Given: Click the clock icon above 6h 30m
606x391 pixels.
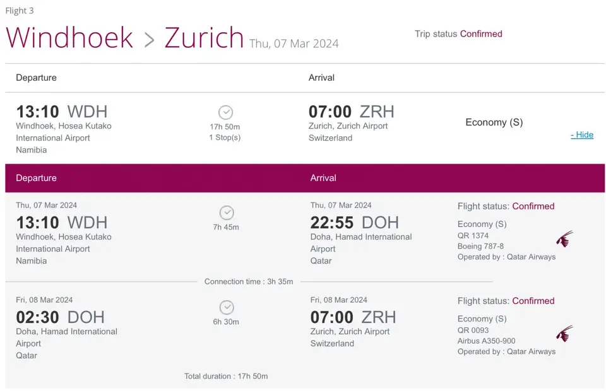Looking at the screenshot, I should coord(227,308).
